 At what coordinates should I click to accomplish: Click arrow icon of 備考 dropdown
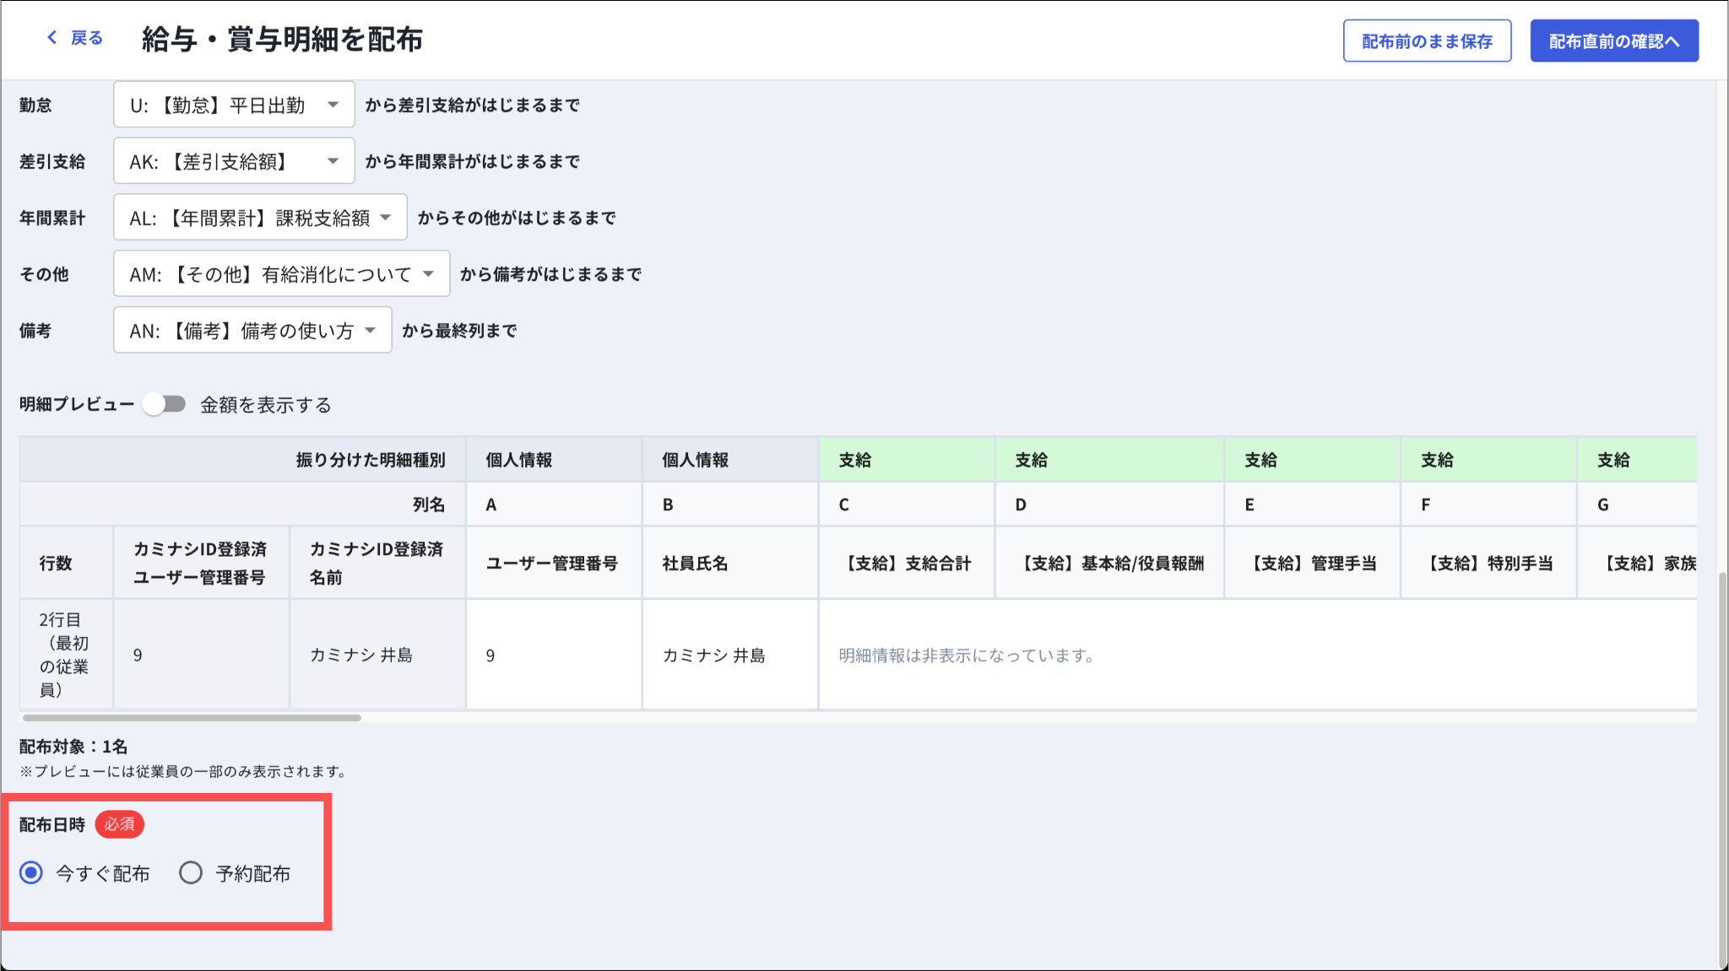[370, 331]
